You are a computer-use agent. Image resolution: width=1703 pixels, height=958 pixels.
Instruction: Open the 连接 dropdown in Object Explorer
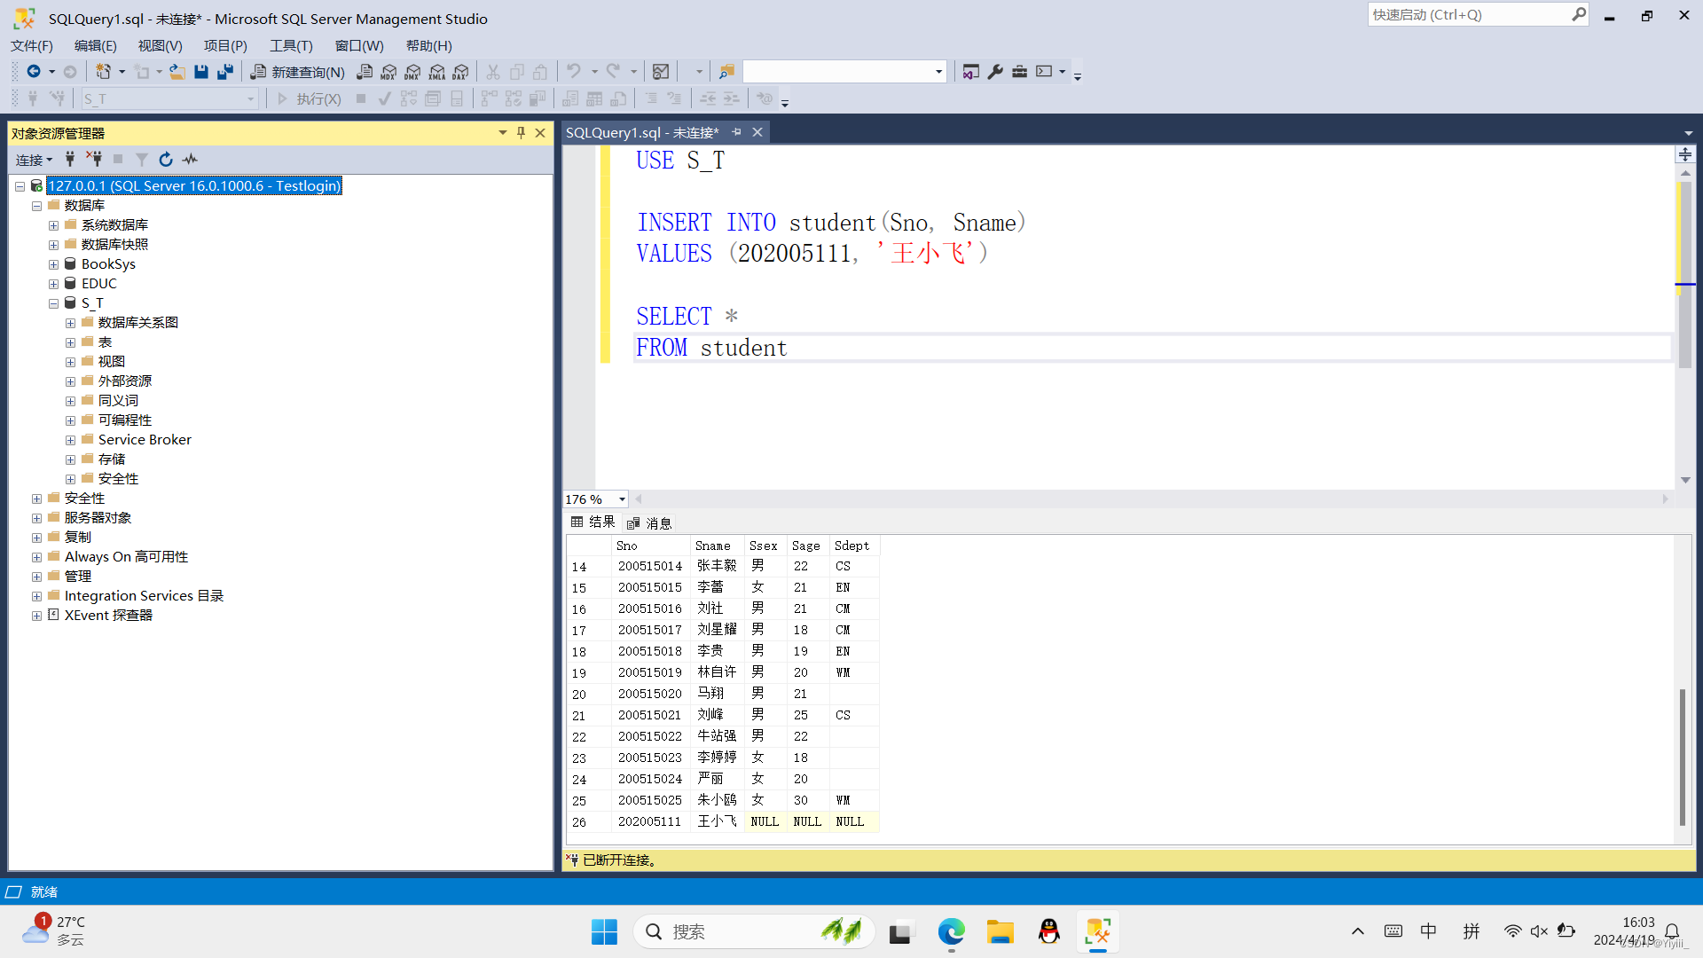point(34,160)
